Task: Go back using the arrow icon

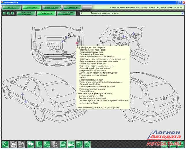Action: pyautogui.click(x=5, y=144)
